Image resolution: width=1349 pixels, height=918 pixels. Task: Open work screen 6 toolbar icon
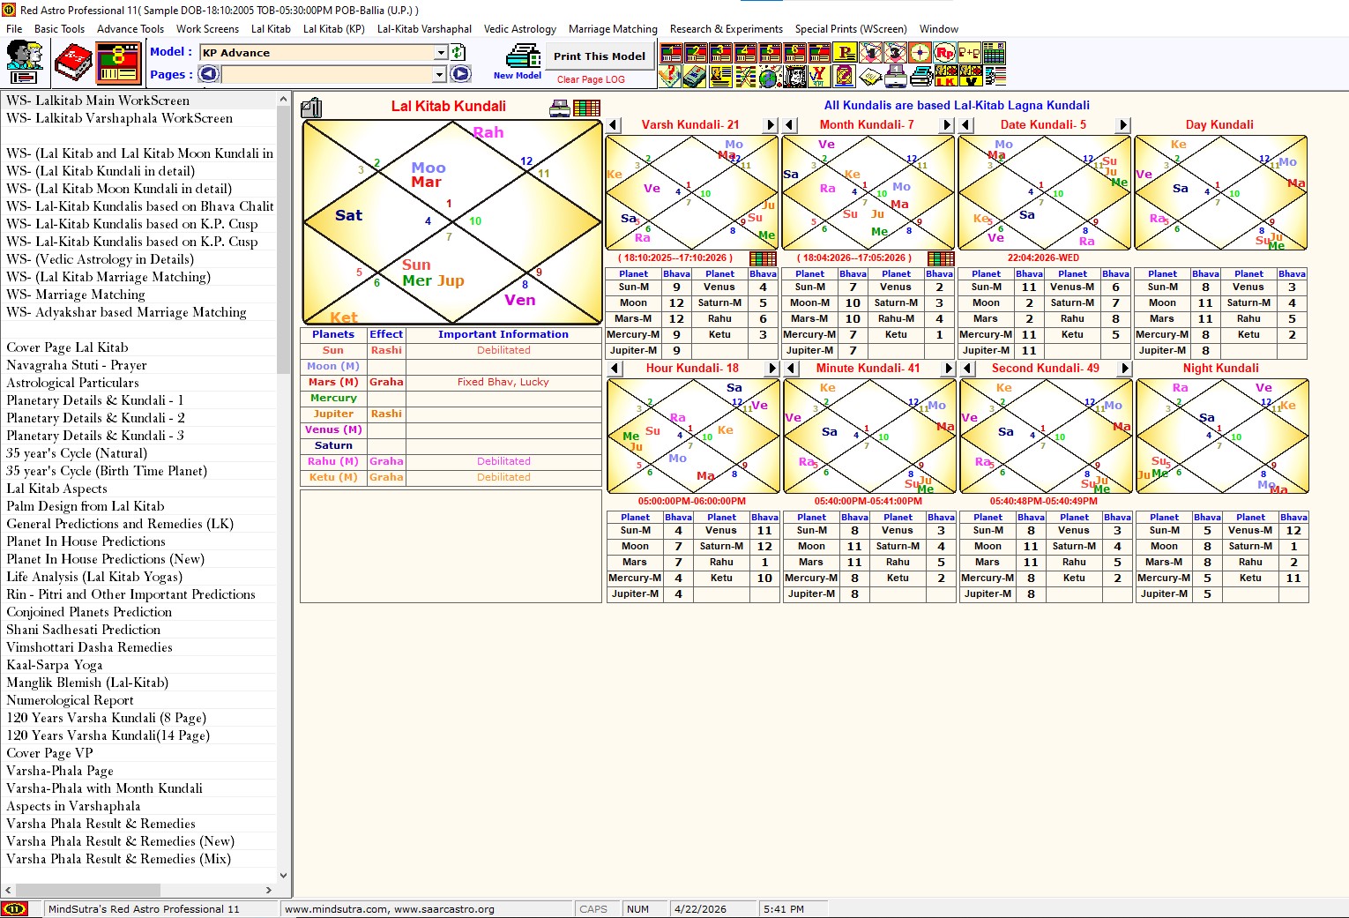(x=794, y=53)
